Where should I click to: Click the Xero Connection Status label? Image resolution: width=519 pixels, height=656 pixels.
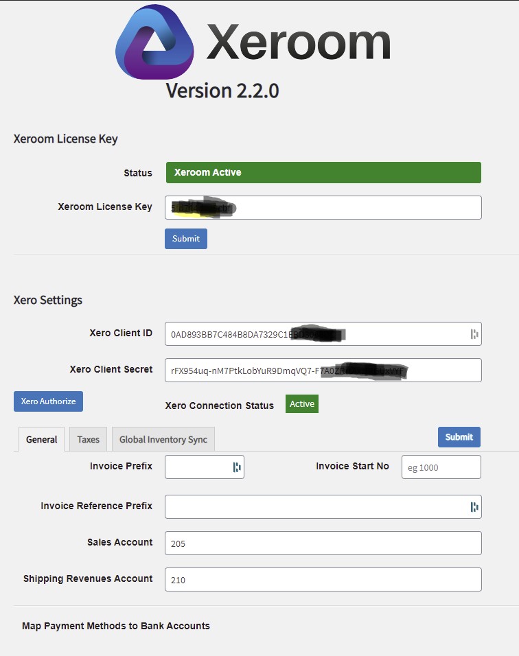click(x=219, y=406)
